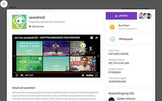This screenshot has height=101, width=162.
Task: Open the ICOs we love tag
Action: click(x=38, y=27)
